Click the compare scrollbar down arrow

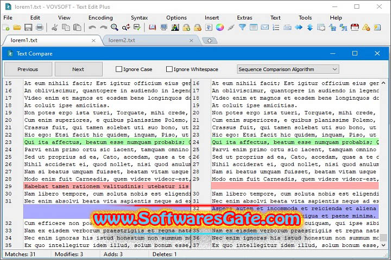pos(383,245)
